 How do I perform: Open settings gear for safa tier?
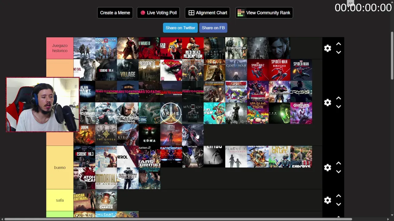328,200
